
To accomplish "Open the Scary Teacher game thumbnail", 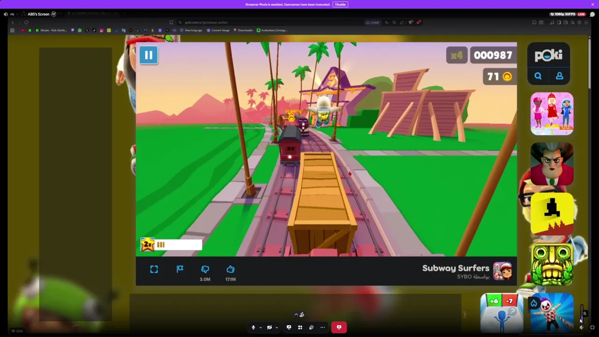I will [552, 164].
